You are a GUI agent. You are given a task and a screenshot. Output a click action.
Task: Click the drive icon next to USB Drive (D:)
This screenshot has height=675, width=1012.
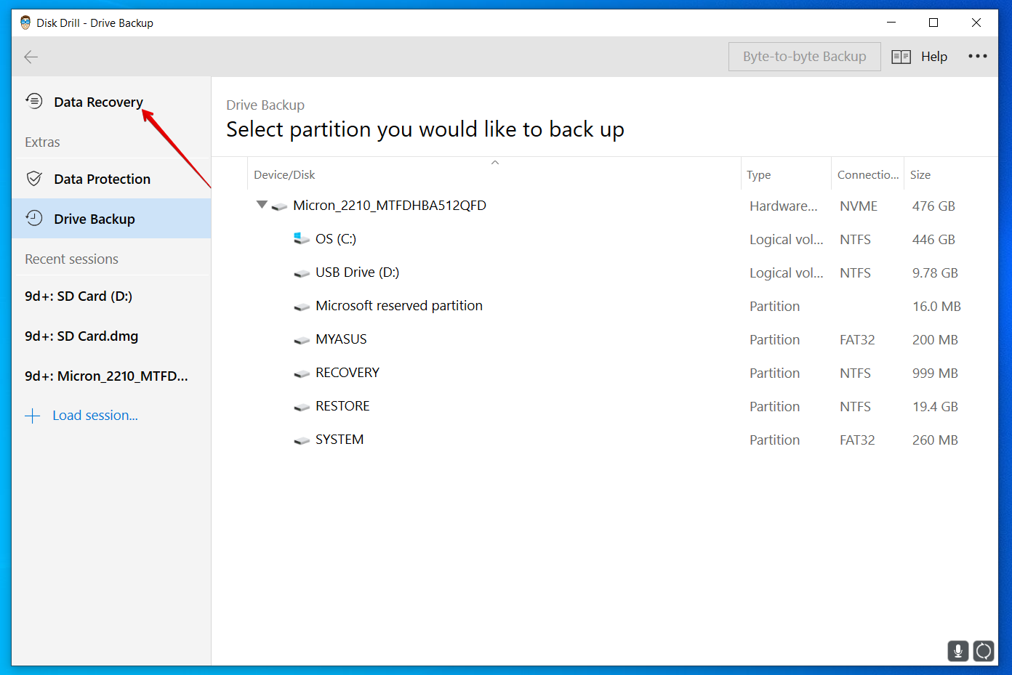point(302,273)
